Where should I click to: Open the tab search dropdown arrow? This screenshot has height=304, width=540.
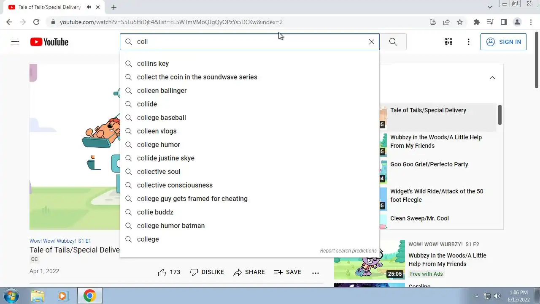click(490, 7)
